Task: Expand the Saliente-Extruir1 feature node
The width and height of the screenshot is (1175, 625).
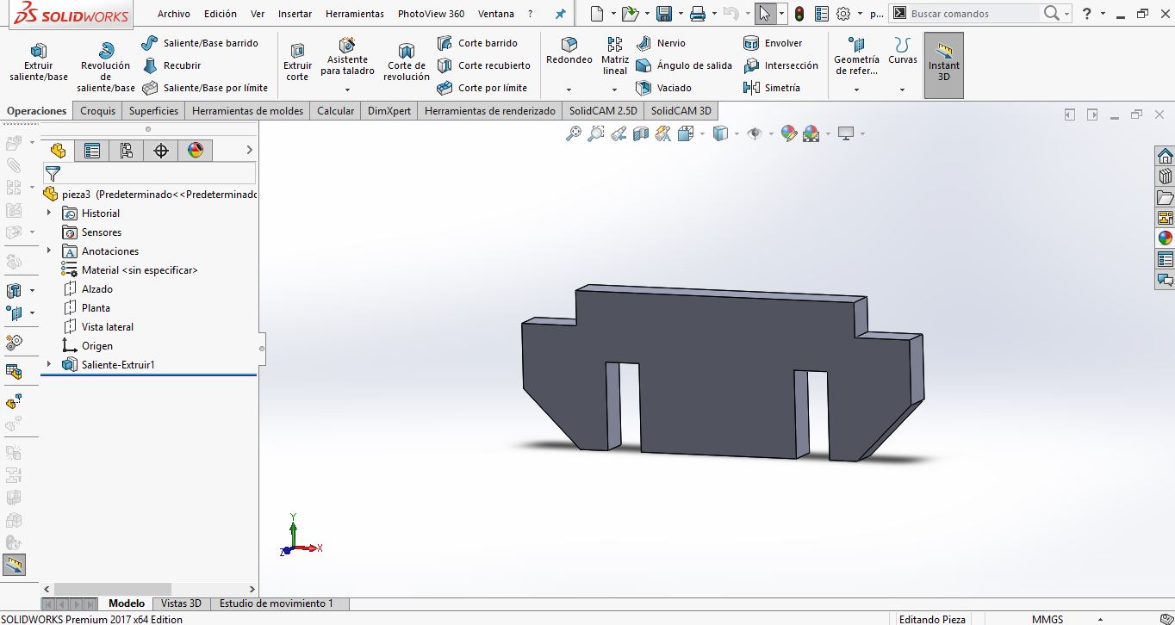Action: tap(49, 365)
